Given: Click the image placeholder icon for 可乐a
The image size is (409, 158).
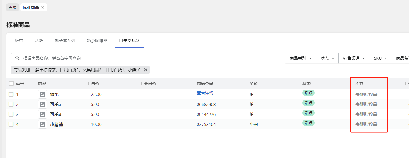Looking at the screenshot, I should coord(43,104).
